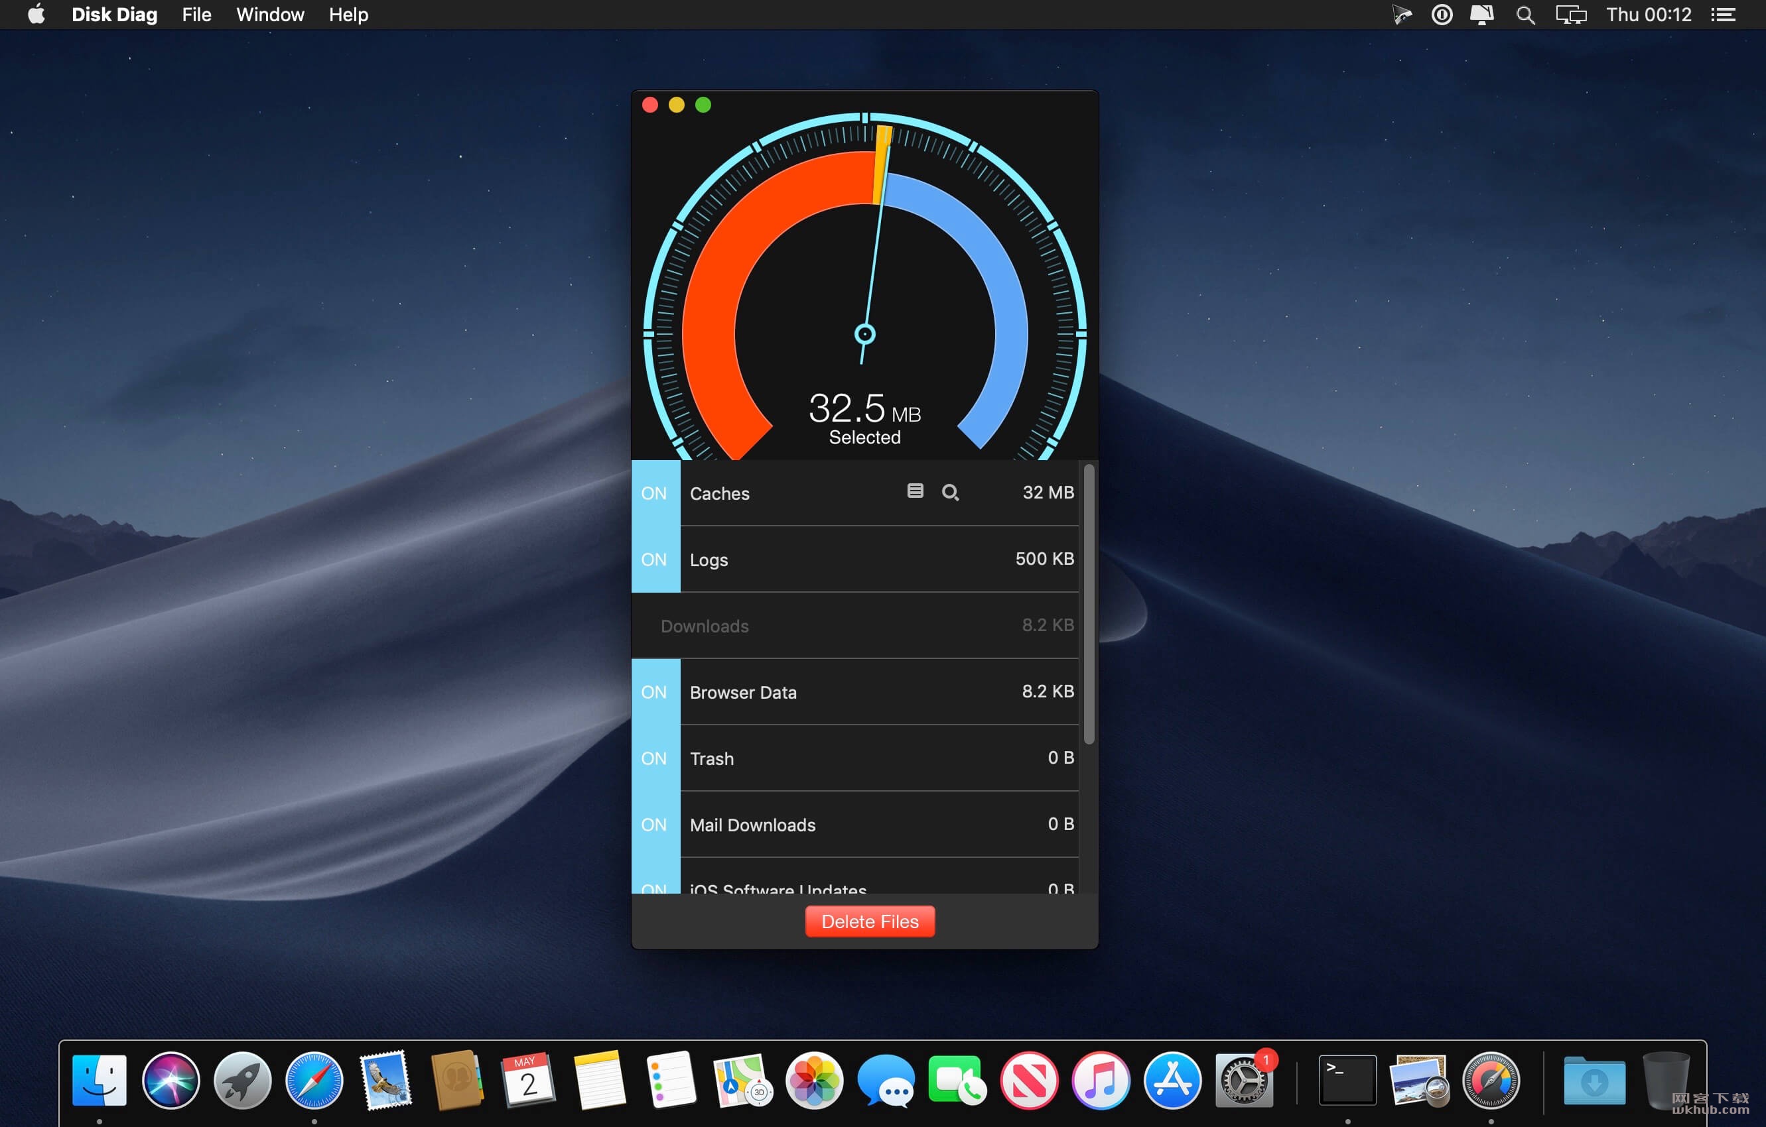Open News from the Dock
The image size is (1766, 1127).
pos(1029,1080)
